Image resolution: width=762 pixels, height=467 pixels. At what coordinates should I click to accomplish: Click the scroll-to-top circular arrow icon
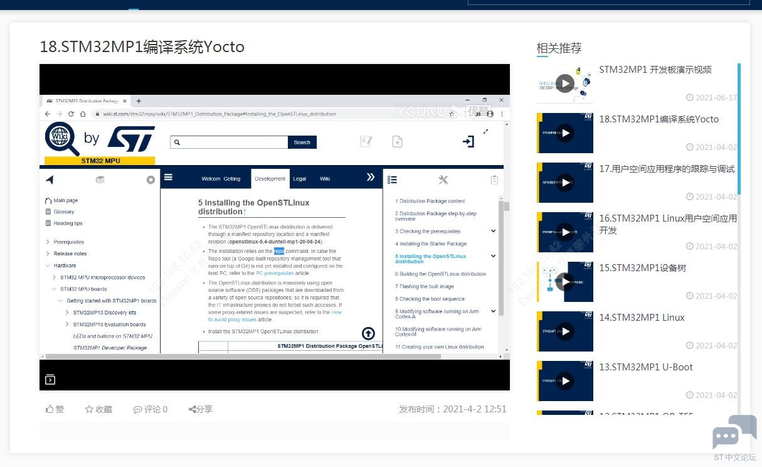coord(369,334)
